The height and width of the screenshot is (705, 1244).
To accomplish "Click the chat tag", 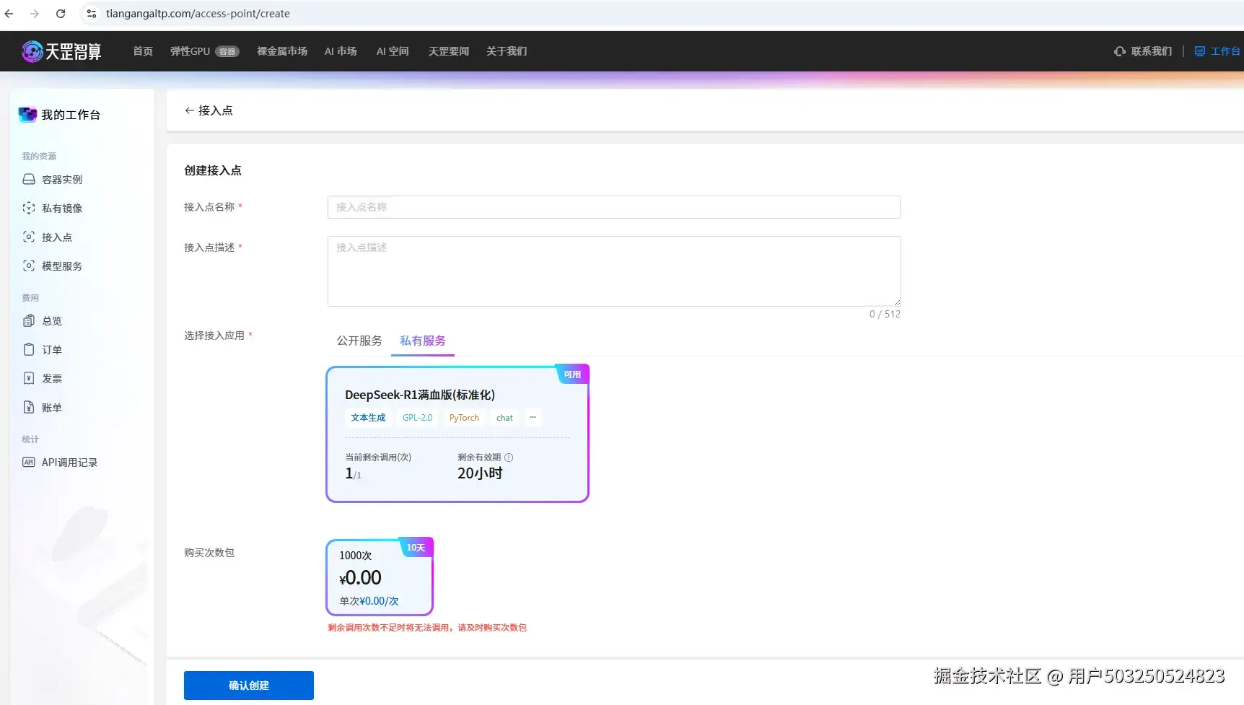I will point(504,417).
